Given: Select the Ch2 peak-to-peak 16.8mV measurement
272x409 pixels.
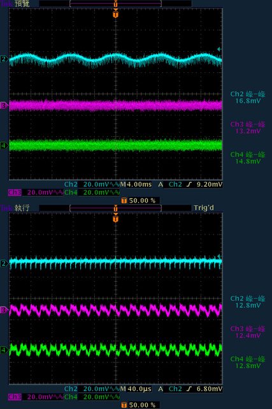Looking at the screenshot, I should click(248, 97).
